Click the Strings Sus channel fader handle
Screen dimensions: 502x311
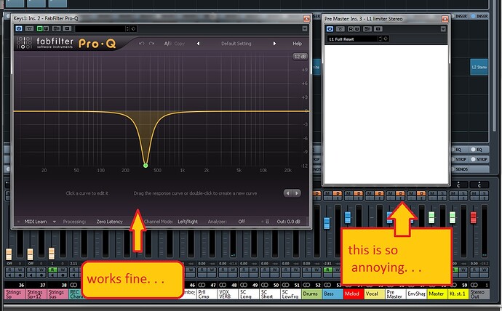pyautogui.click(x=52, y=254)
